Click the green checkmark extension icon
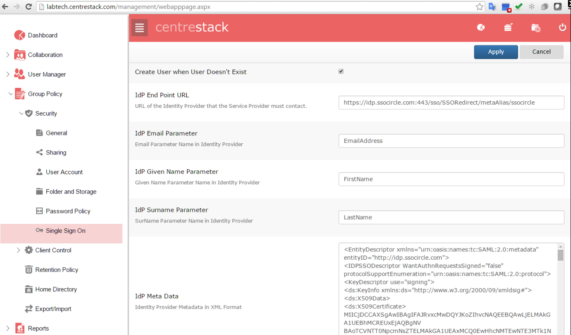The height and width of the screenshot is (335, 571). [x=519, y=6]
